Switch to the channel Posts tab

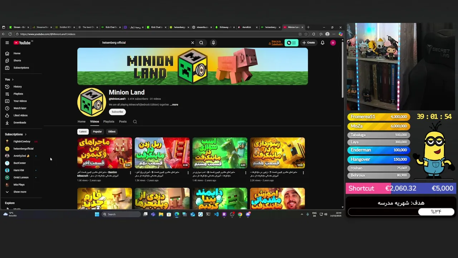(123, 121)
